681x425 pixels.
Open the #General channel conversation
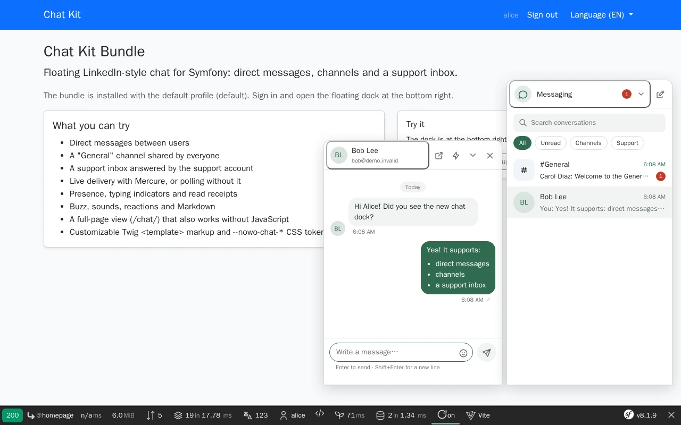(589, 170)
